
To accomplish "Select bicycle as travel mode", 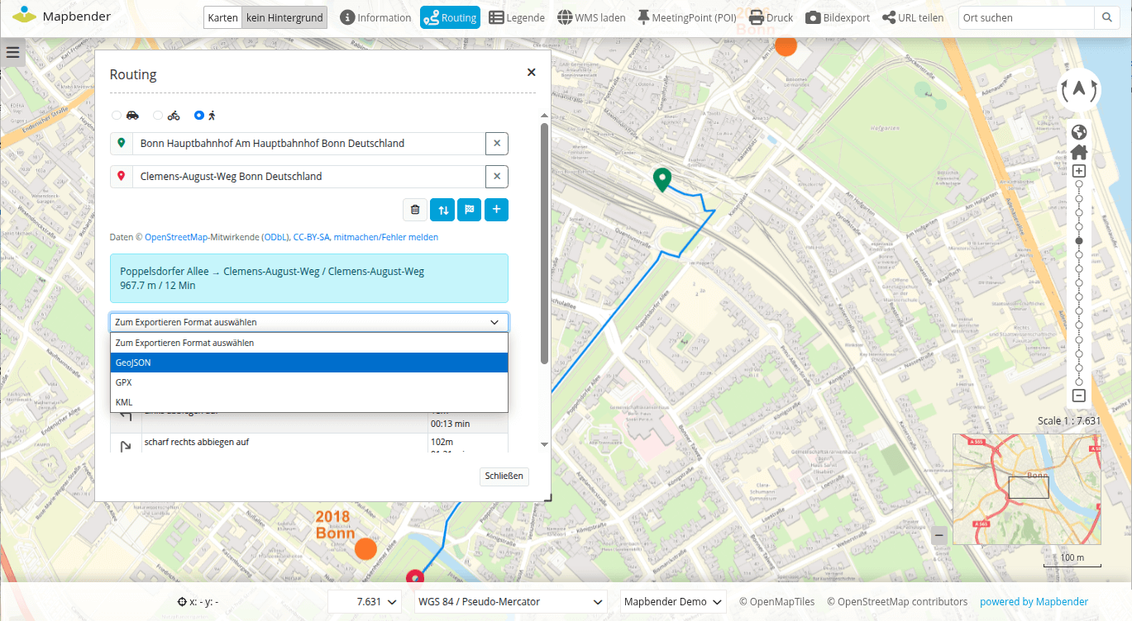I will pyautogui.click(x=158, y=116).
